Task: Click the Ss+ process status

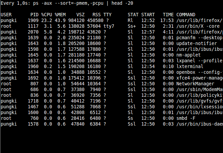Action: (132, 26)
